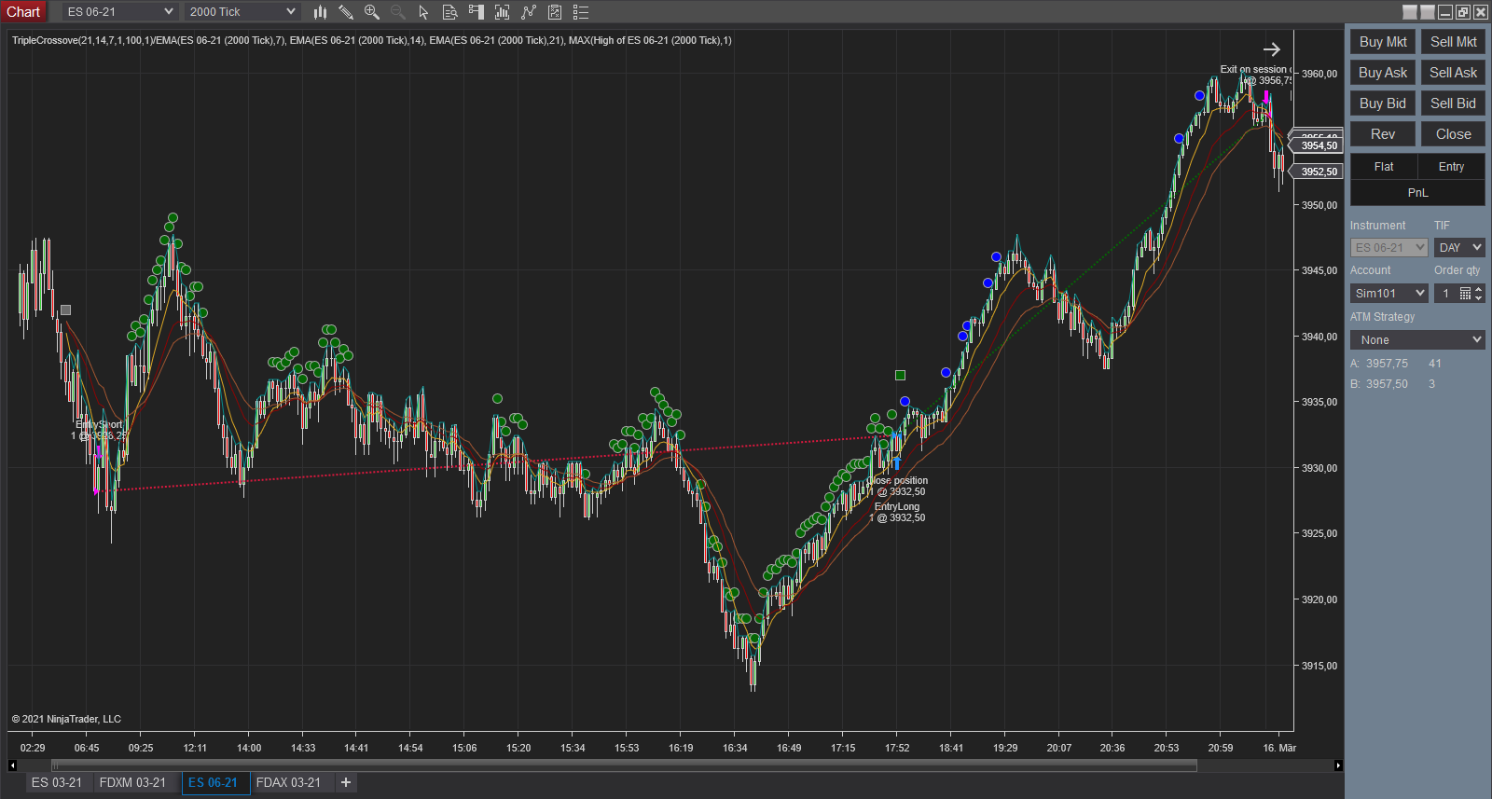Screen dimensions: 1492x799
Task: Click the Close position @ 3932,50 label
Action: point(898,487)
